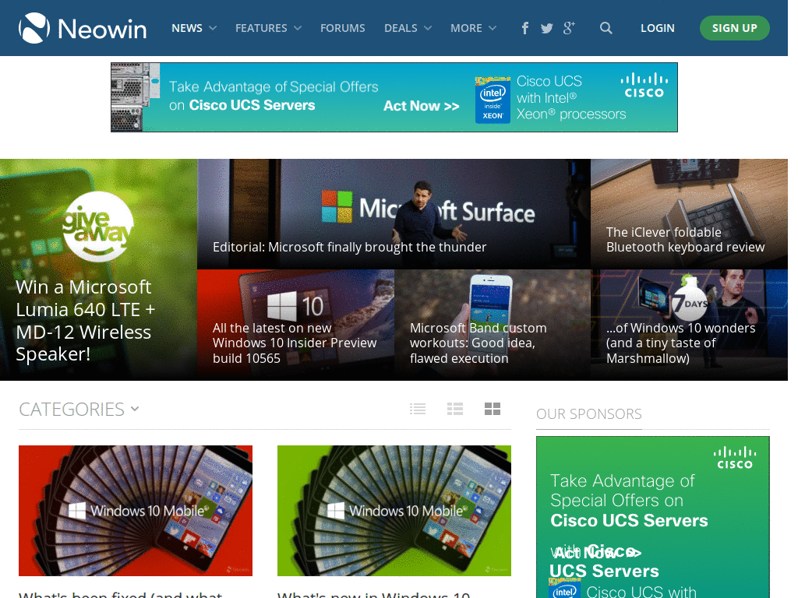Go to the Forums page
Image resolution: width=798 pixels, height=598 pixels.
tap(342, 28)
